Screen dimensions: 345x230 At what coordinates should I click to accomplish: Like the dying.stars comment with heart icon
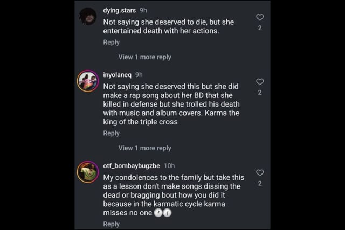coord(260,18)
